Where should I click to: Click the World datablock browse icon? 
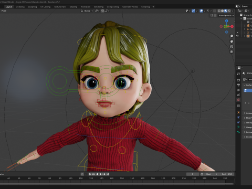click(245, 79)
